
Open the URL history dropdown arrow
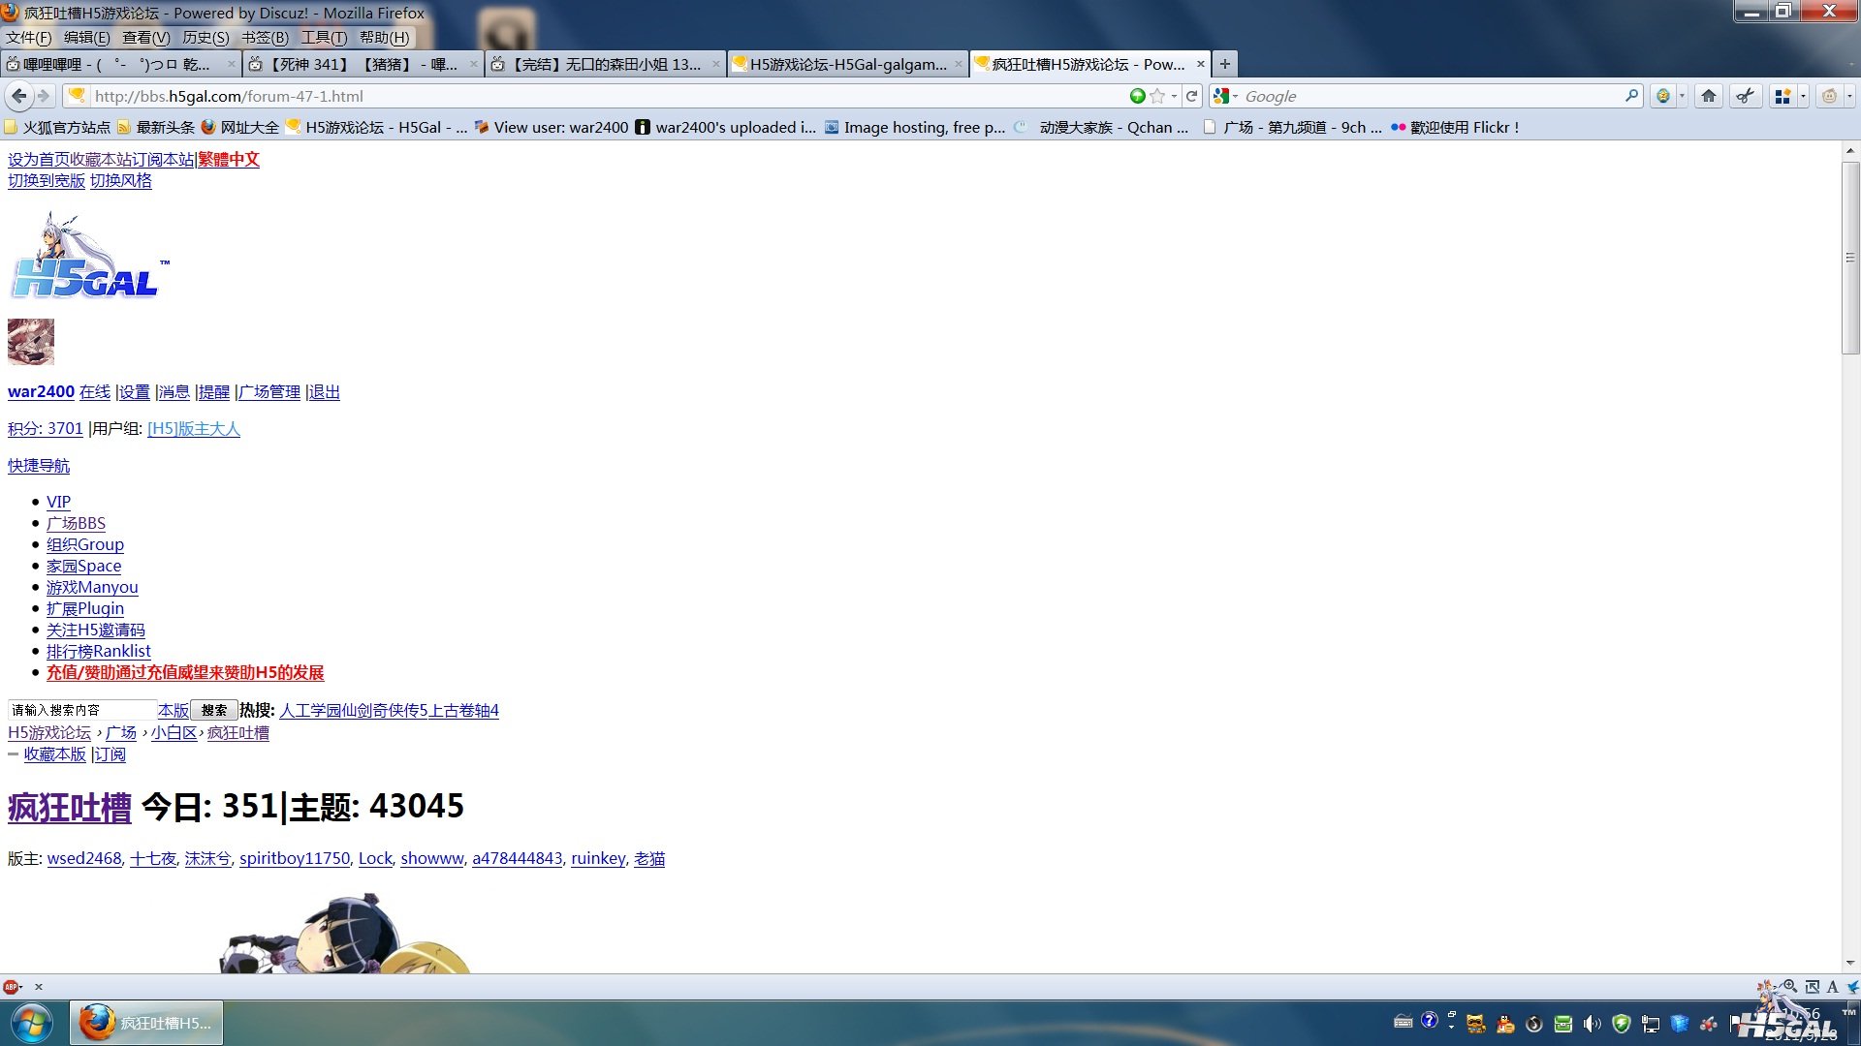pyautogui.click(x=1174, y=96)
